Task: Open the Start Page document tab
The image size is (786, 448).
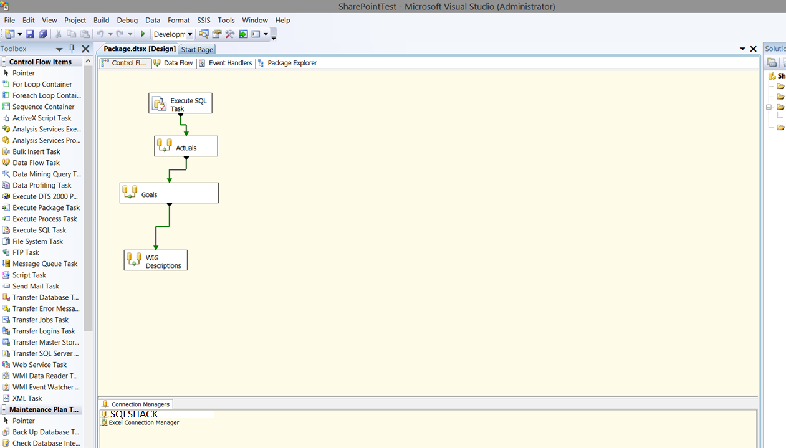Action: (197, 49)
